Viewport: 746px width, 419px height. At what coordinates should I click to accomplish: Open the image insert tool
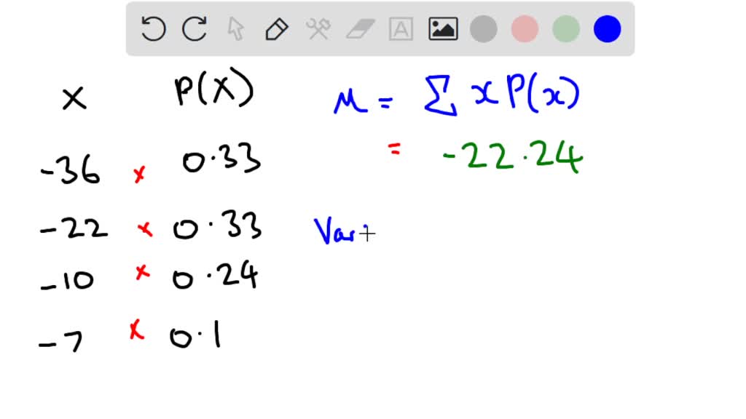(443, 28)
